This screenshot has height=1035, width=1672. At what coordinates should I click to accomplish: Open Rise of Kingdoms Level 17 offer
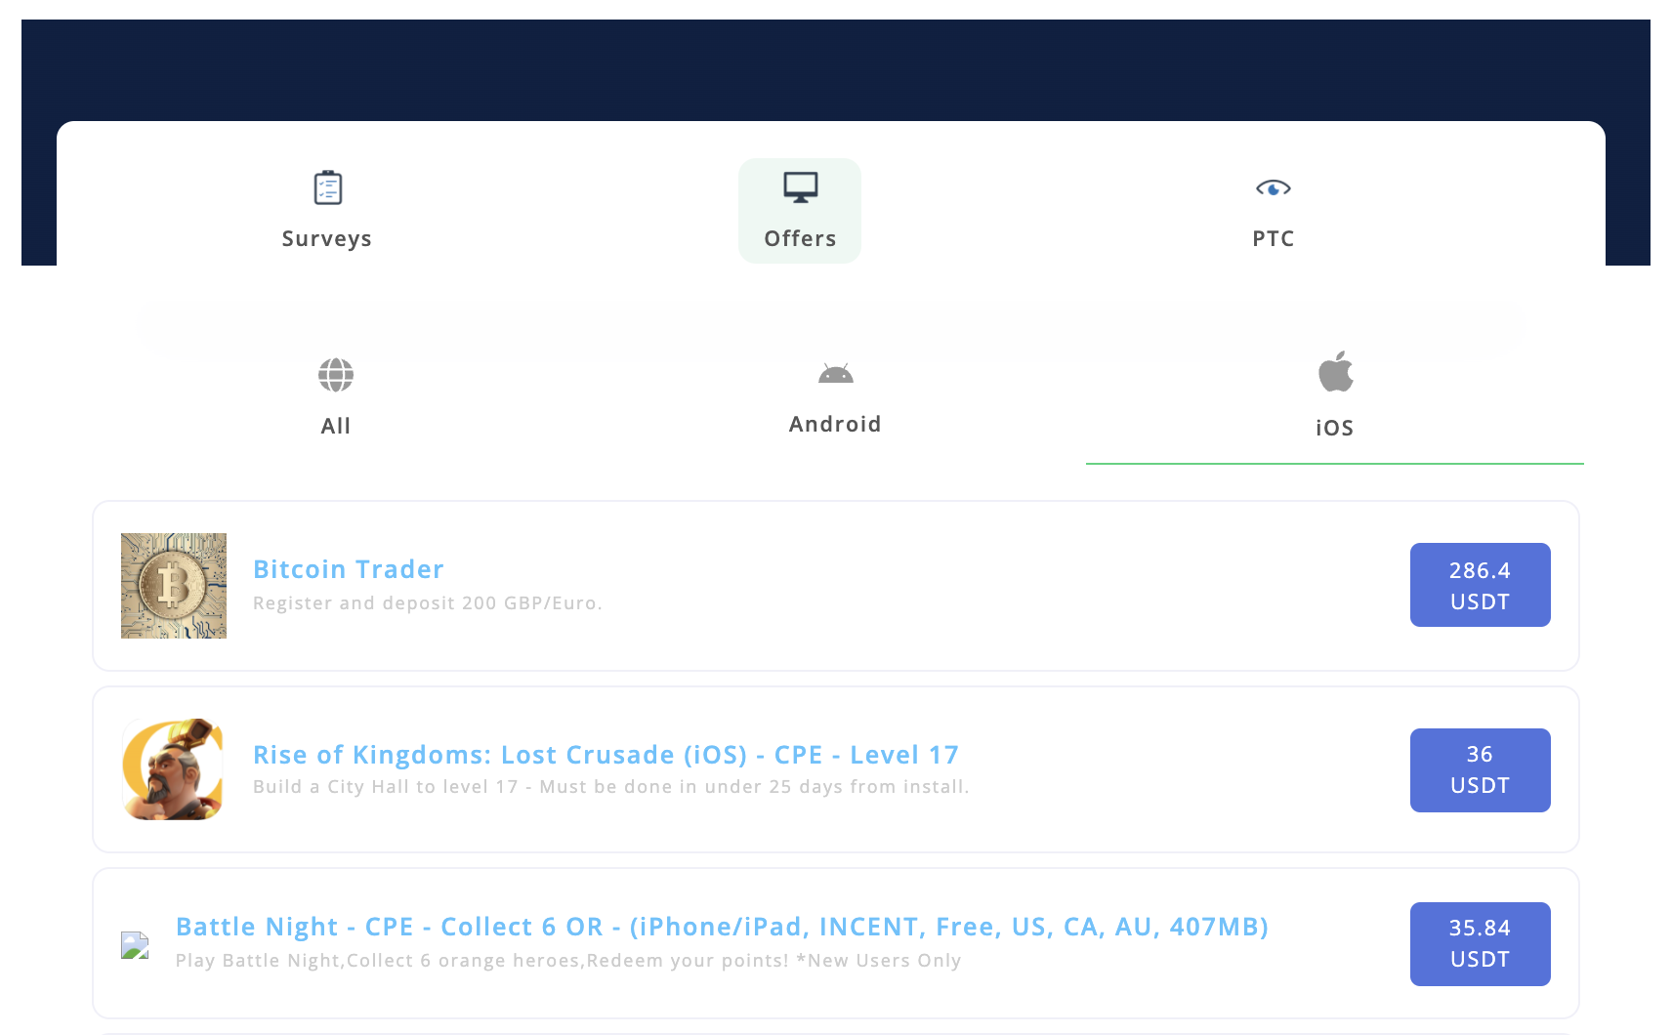point(606,755)
